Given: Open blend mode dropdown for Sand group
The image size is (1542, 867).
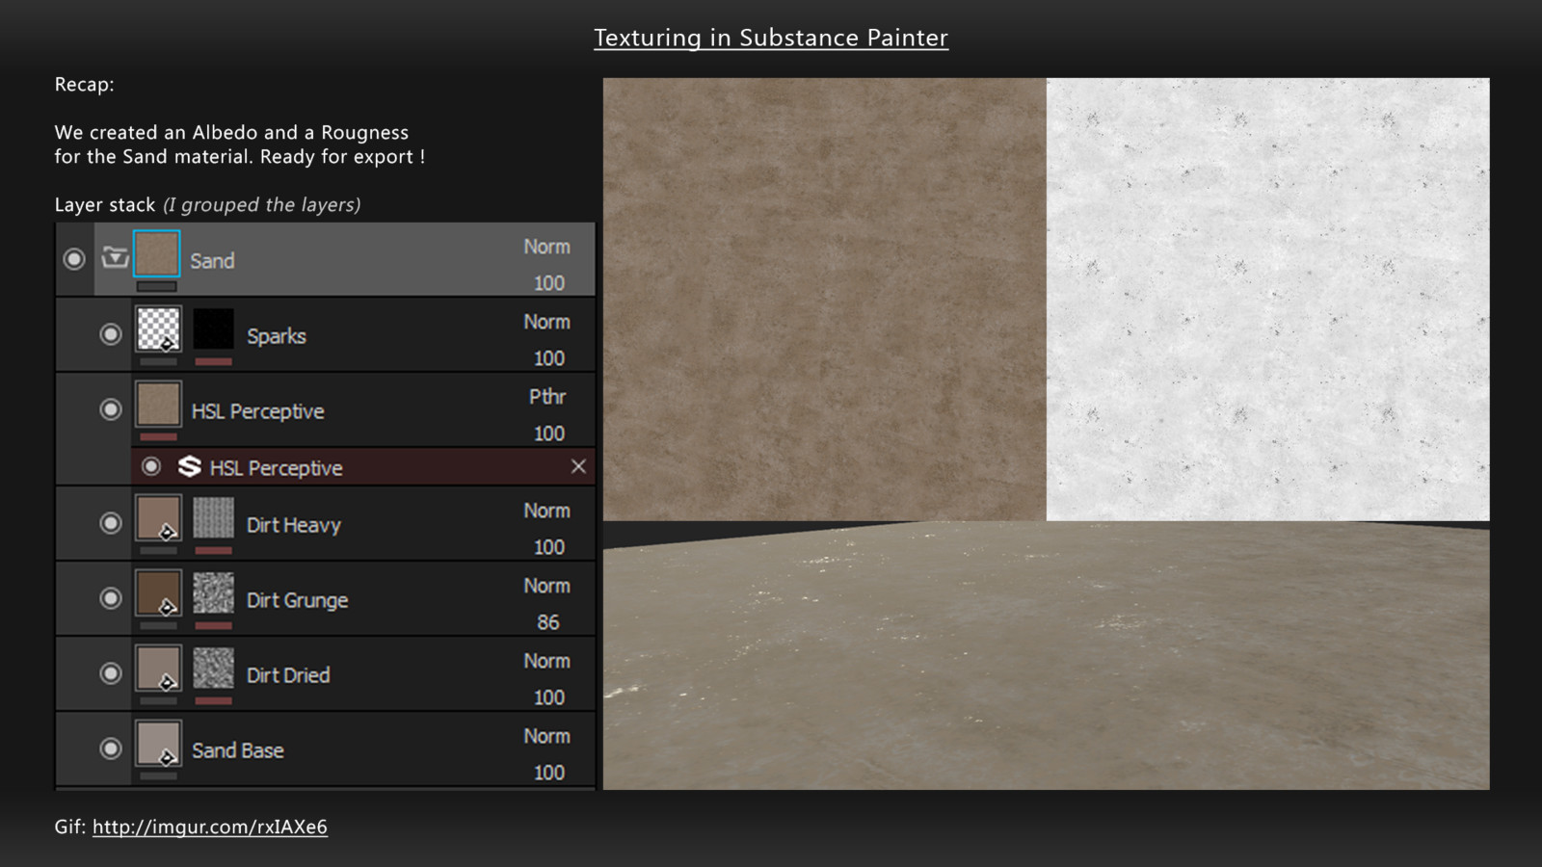Looking at the screenshot, I should (x=546, y=247).
